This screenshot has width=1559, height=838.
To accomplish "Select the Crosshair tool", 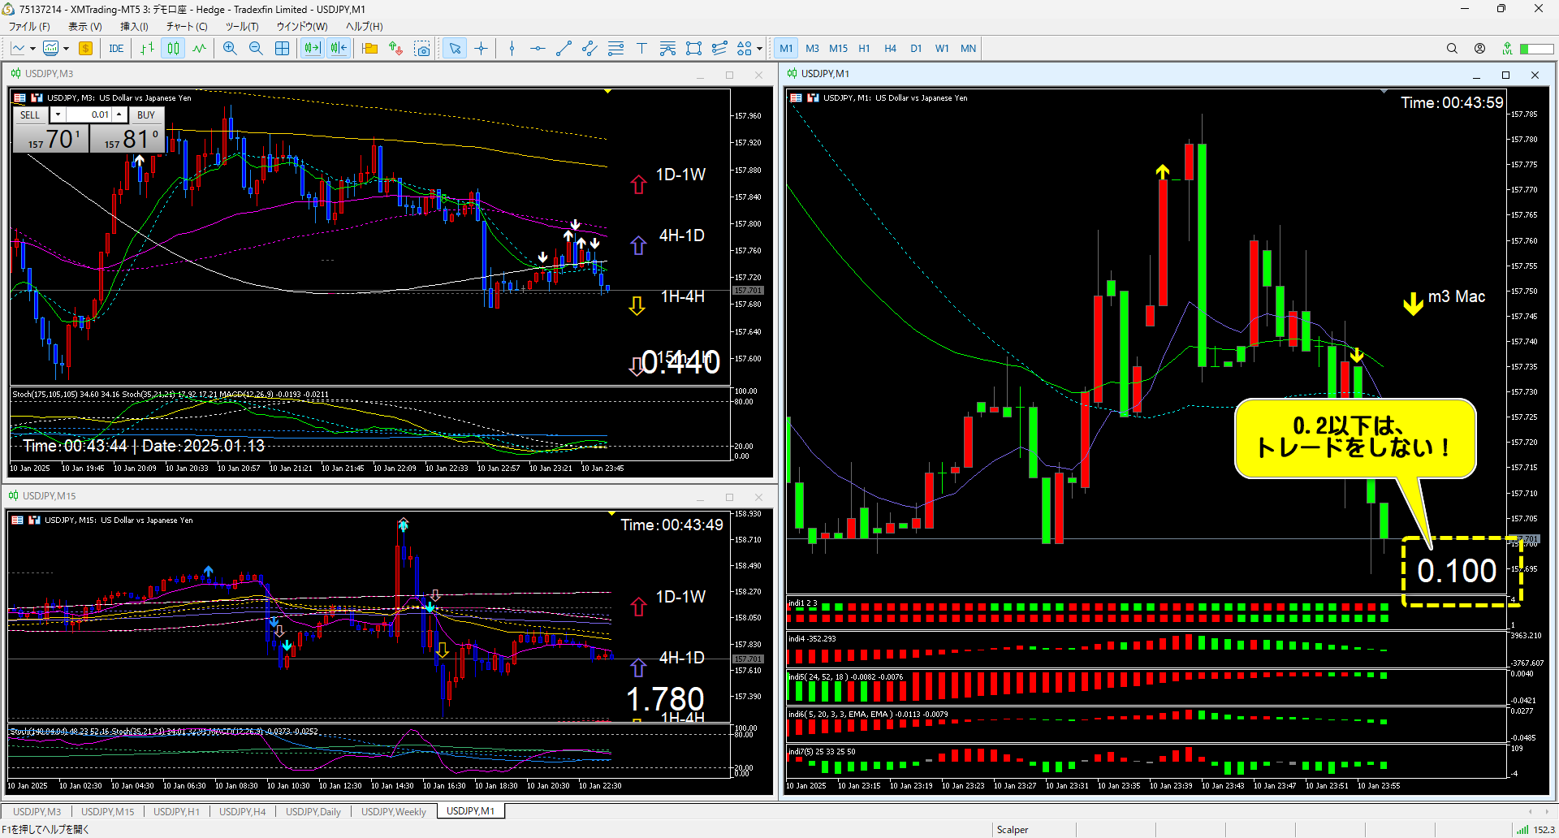I will click(x=482, y=49).
